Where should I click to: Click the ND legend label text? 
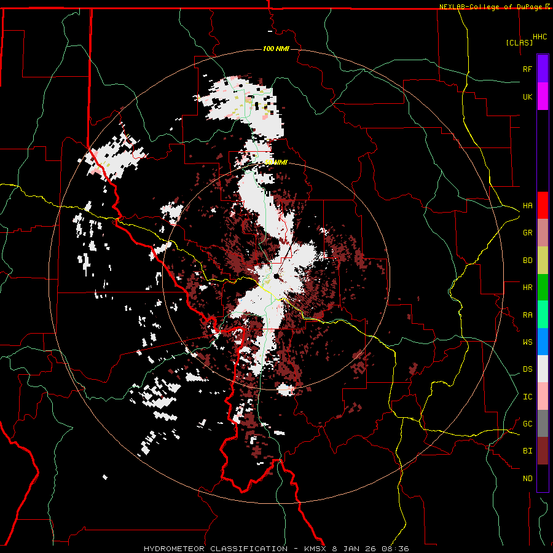click(527, 479)
